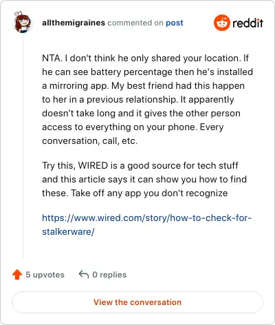Open the allthemigraines username profile

coord(74,23)
